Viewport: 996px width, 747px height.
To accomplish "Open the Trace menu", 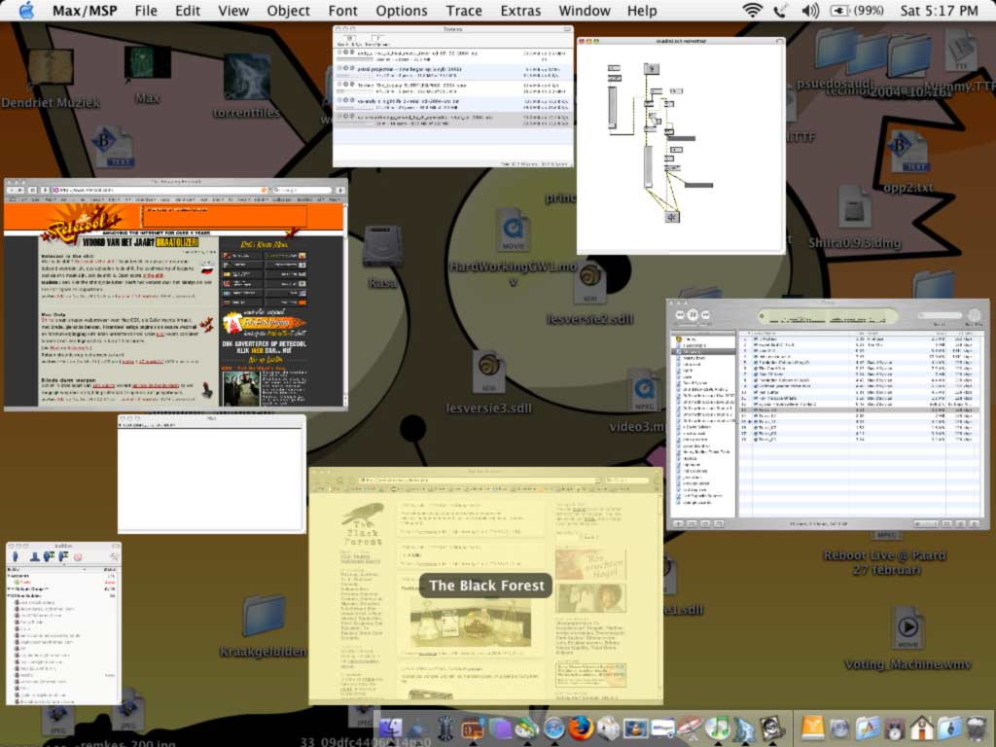I will click(464, 10).
